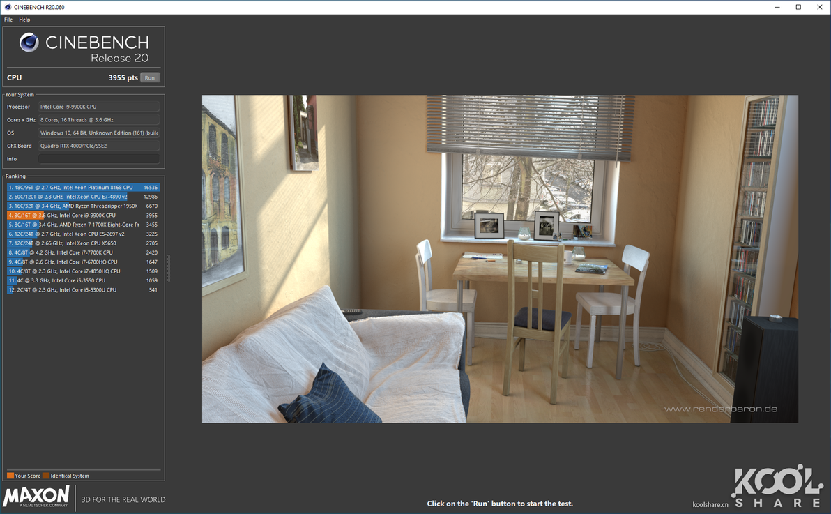Viewport: 831px width, 514px height.
Task: Select ranking row Intel Xeon Platinum 8168
Action: pos(83,187)
